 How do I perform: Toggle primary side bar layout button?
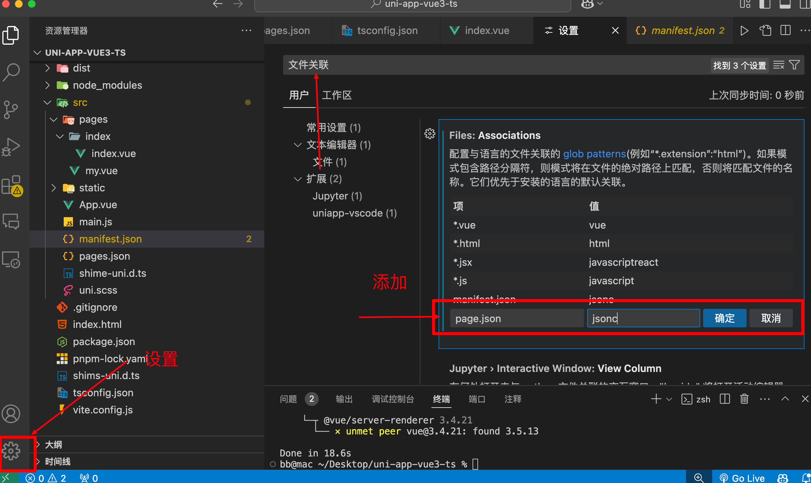coord(765,4)
